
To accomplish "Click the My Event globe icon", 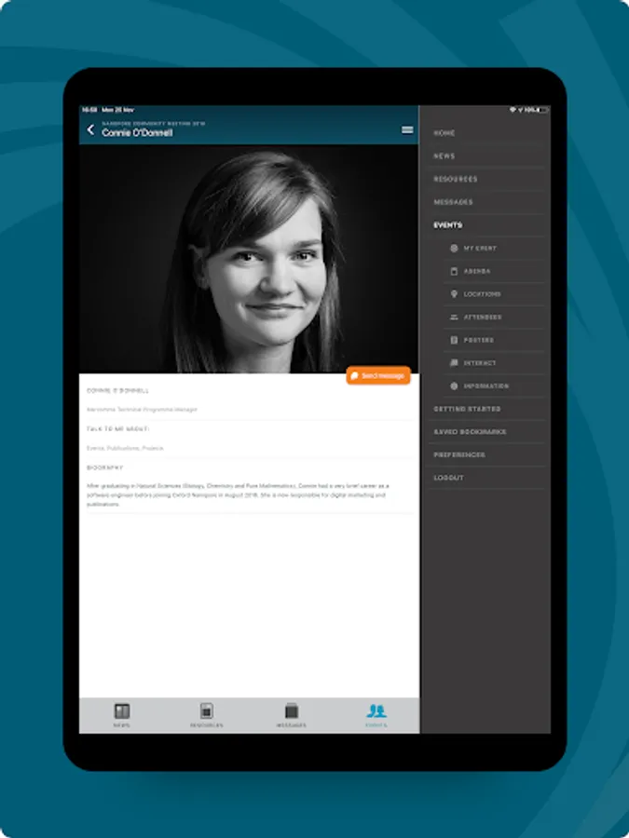I will tap(454, 248).
